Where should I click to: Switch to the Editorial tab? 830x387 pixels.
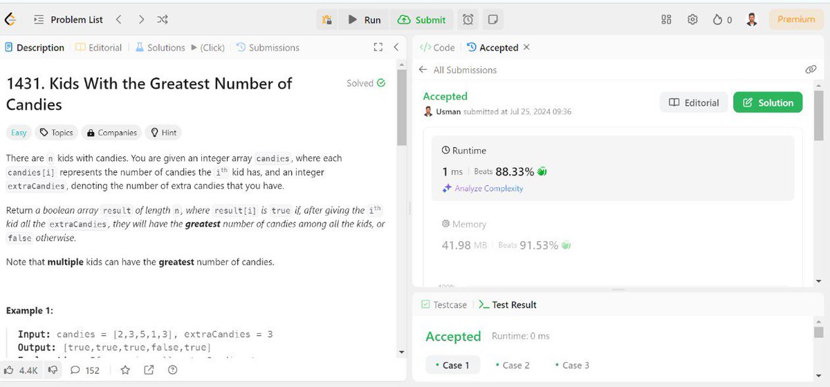(99, 48)
